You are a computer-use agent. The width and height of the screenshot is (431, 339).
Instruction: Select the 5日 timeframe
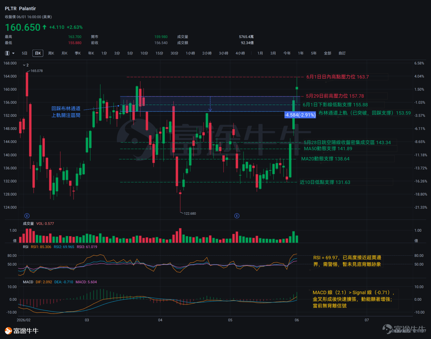tap(25, 53)
